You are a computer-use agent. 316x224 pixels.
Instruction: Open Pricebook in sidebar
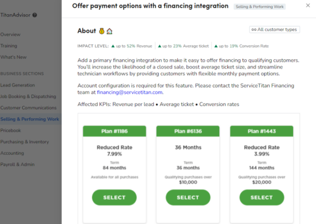(x=10, y=130)
